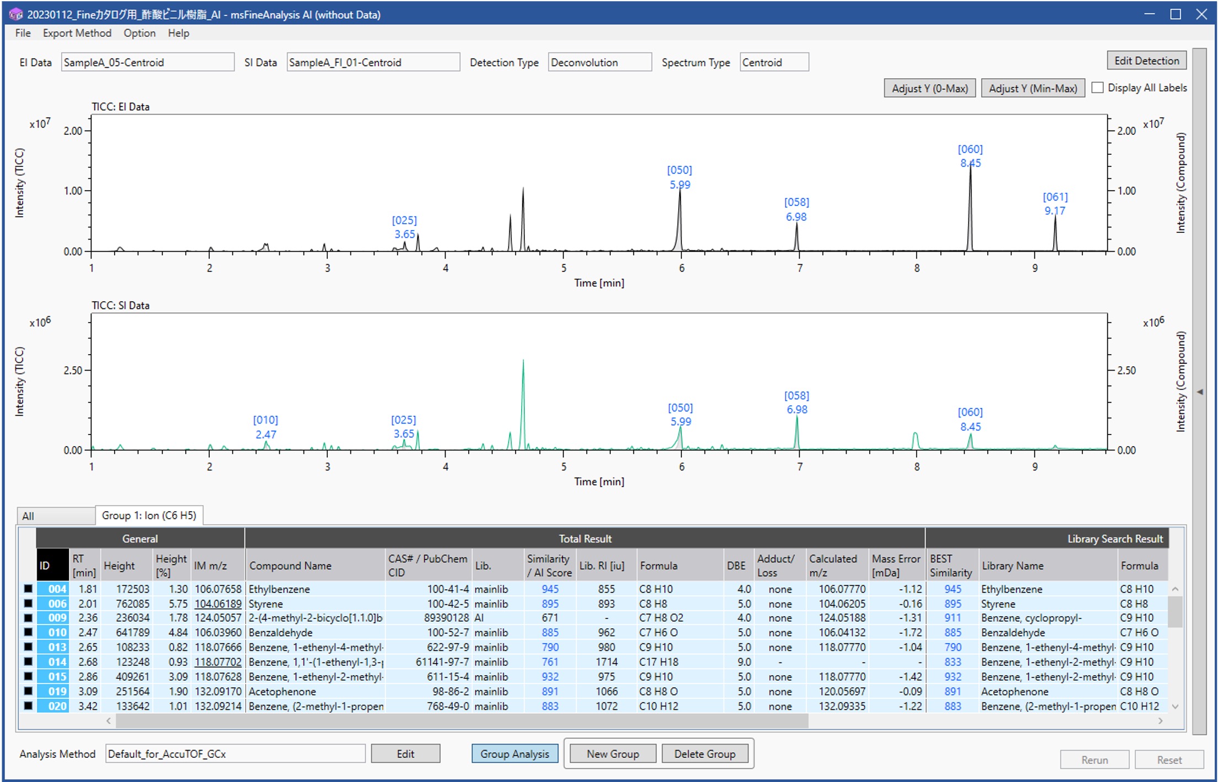Click the DBE column header
This screenshot has height=782, width=1219.
point(738,565)
